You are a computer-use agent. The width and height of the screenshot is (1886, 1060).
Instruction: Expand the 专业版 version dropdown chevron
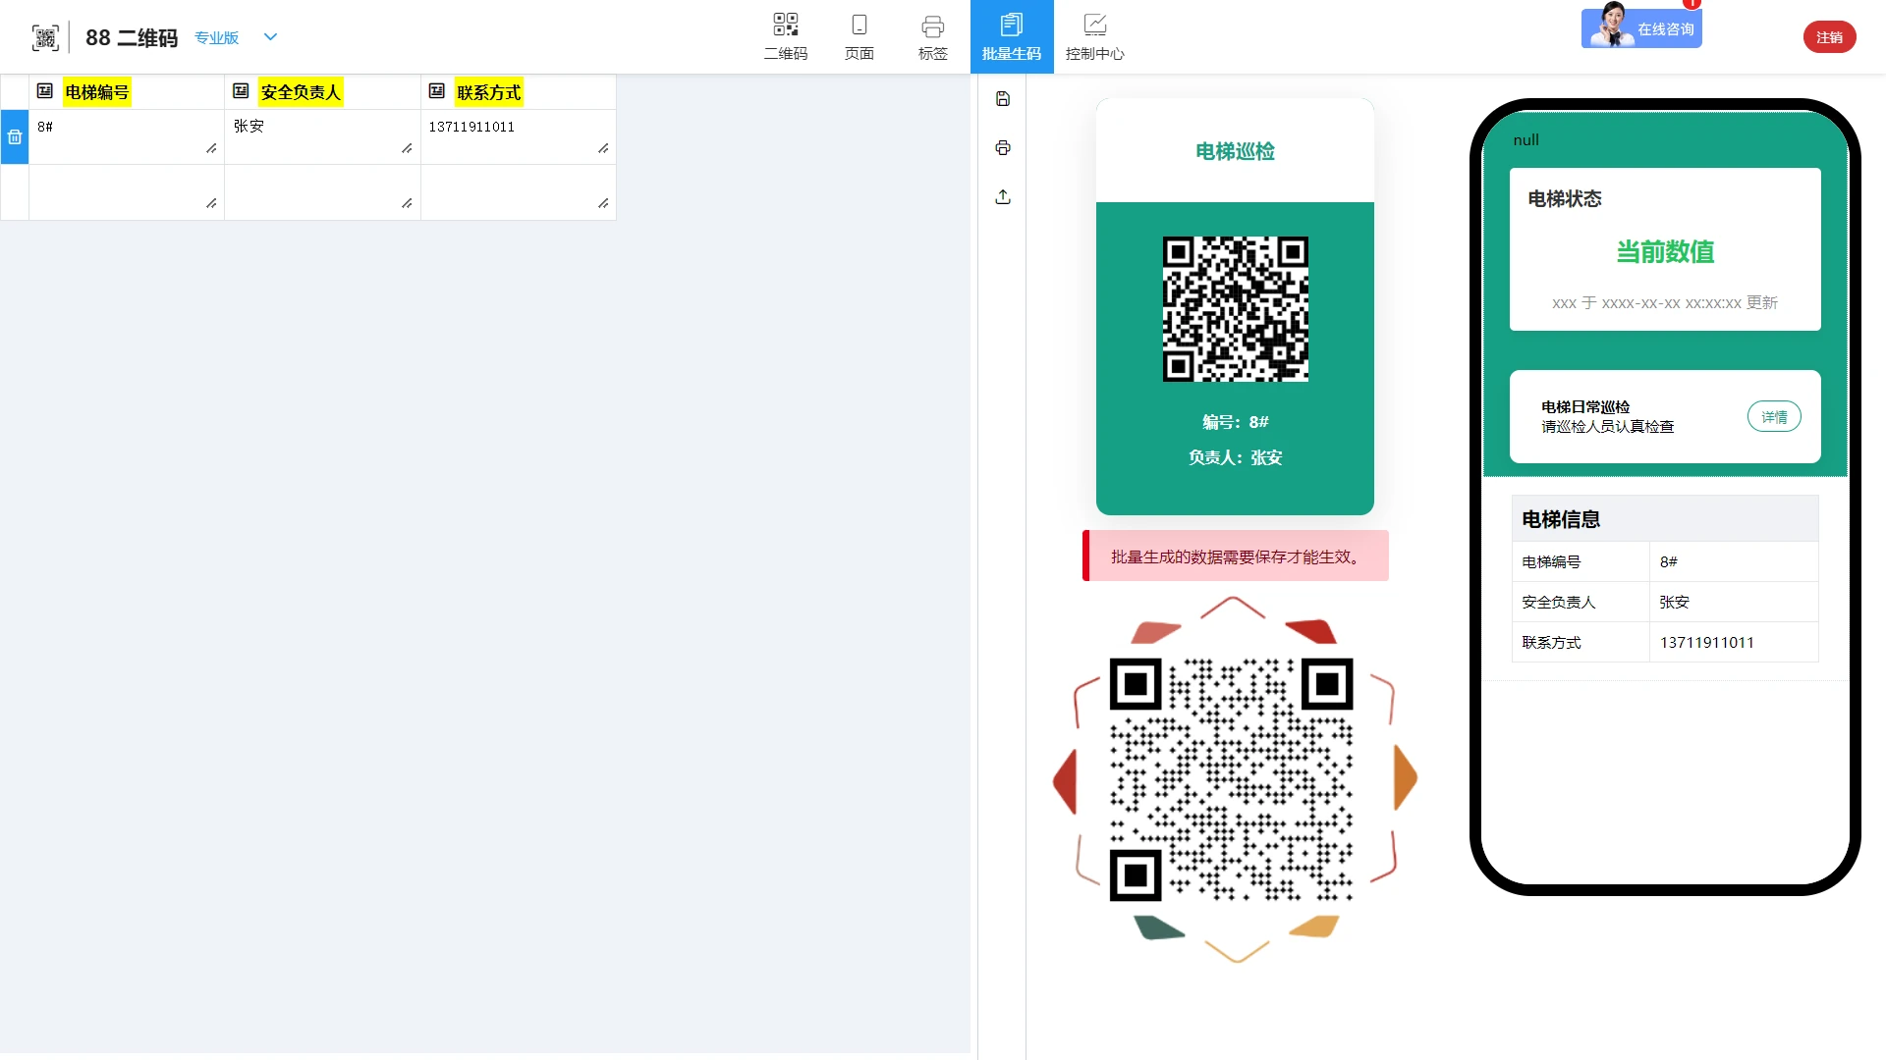pyautogui.click(x=271, y=37)
